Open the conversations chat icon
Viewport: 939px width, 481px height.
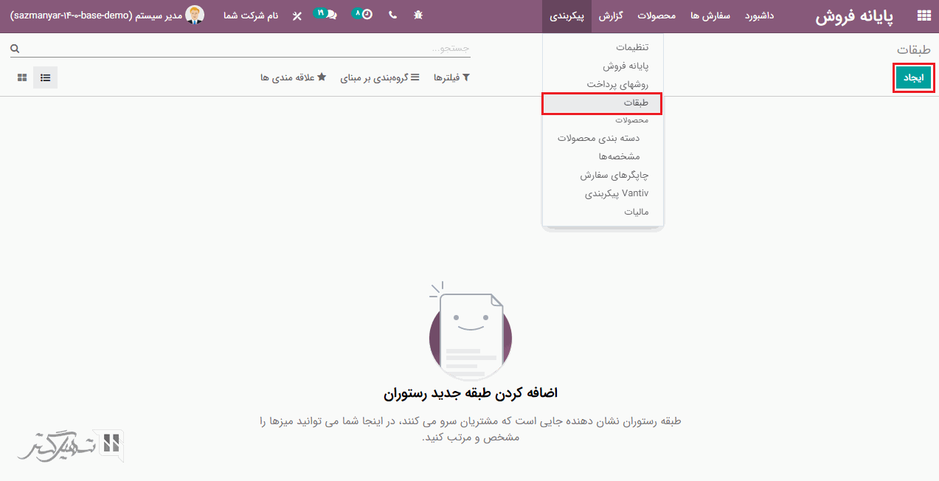328,15
